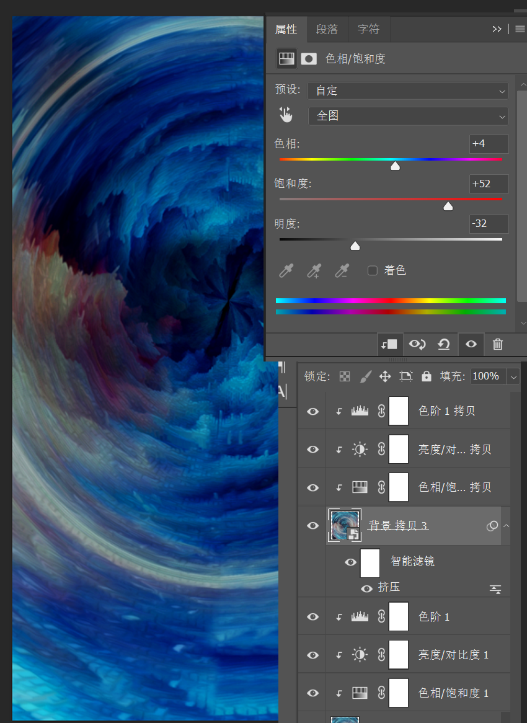Toggle adjustment layer visibility in Properties

click(x=471, y=344)
